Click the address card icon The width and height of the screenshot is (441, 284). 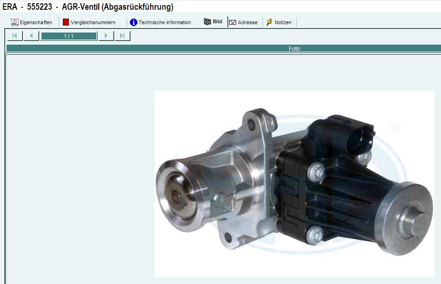coord(233,22)
